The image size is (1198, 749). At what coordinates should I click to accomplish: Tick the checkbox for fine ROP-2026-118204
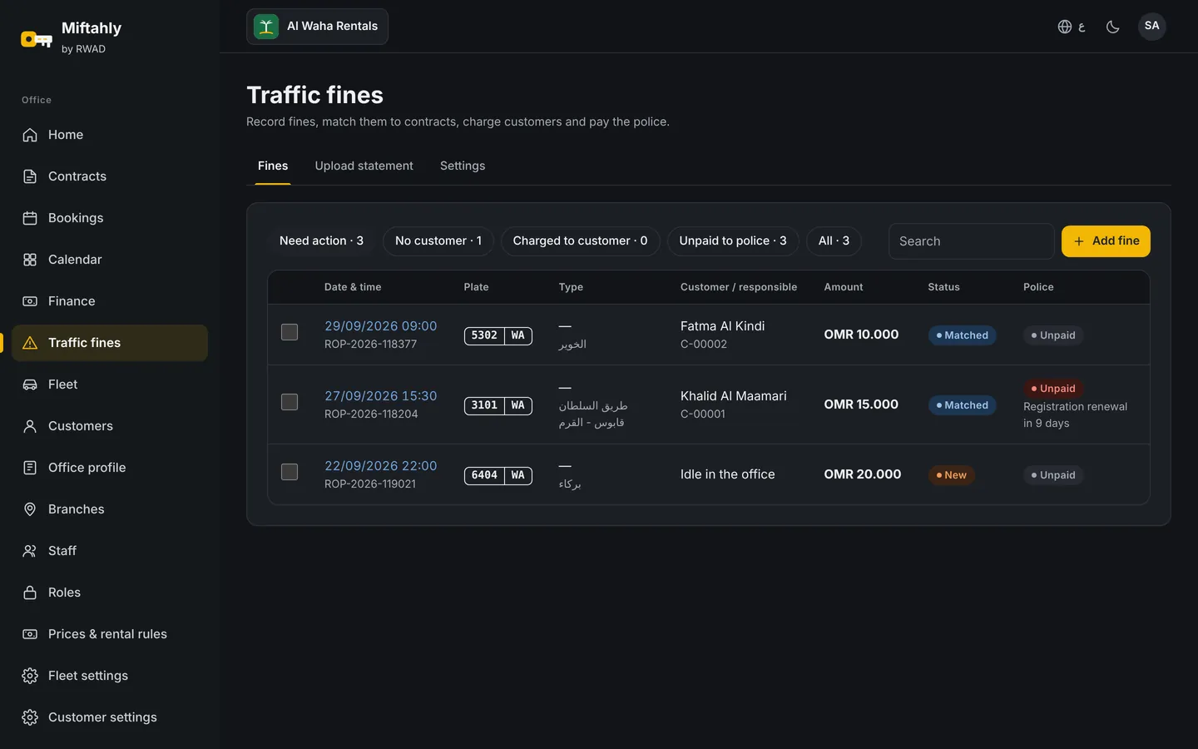(290, 402)
